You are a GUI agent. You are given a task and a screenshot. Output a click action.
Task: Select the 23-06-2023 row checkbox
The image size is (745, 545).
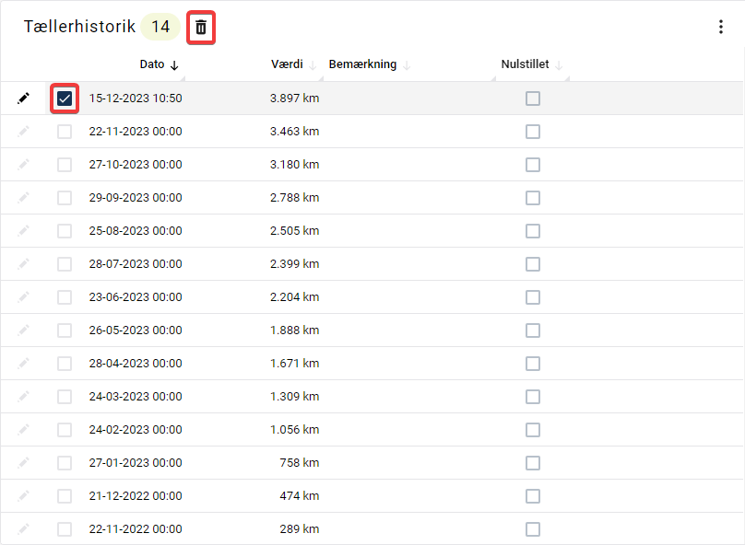(x=65, y=297)
